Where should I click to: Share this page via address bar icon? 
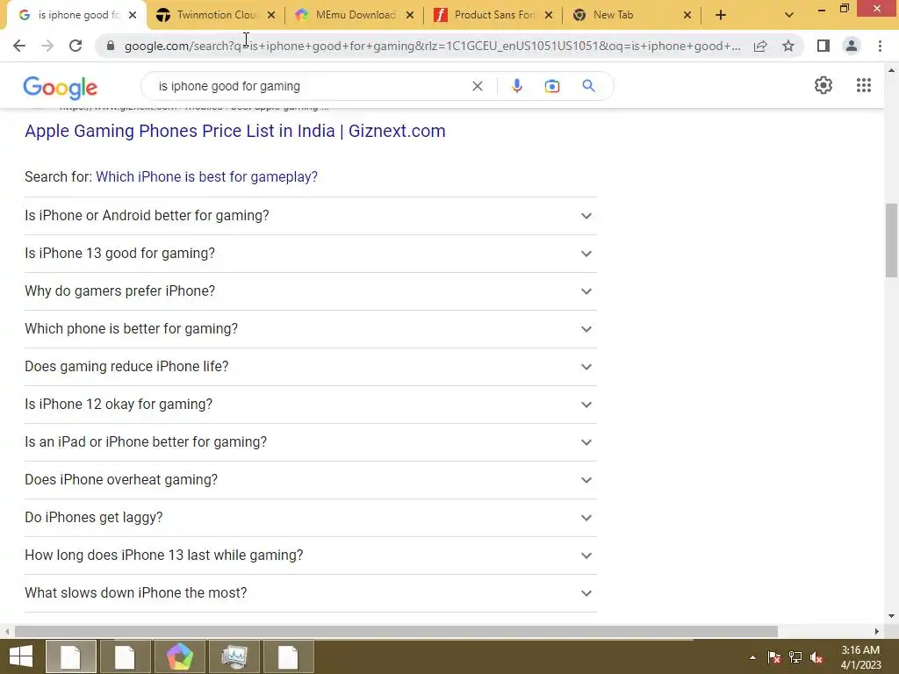(760, 46)
